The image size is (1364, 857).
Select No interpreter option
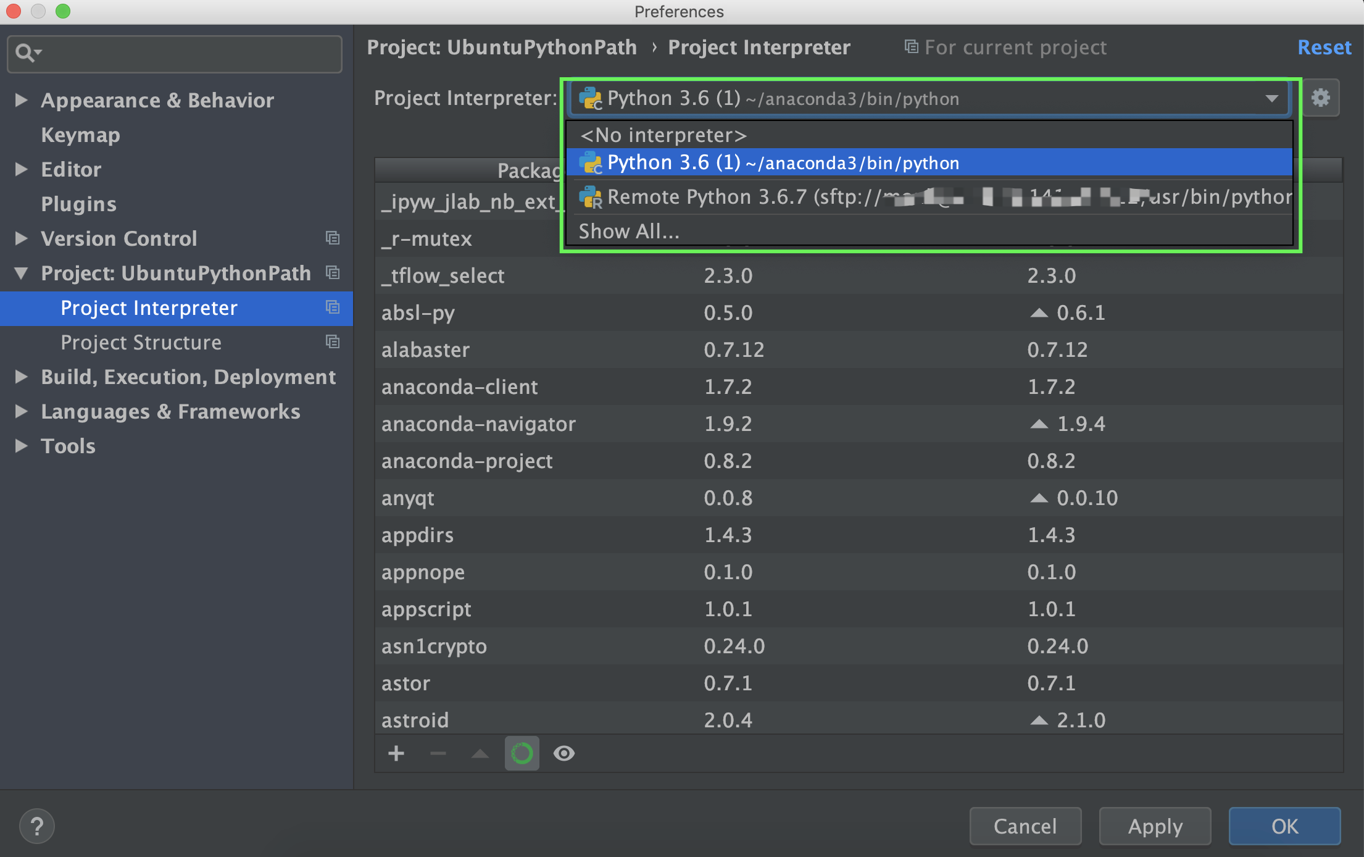point(929,135)
